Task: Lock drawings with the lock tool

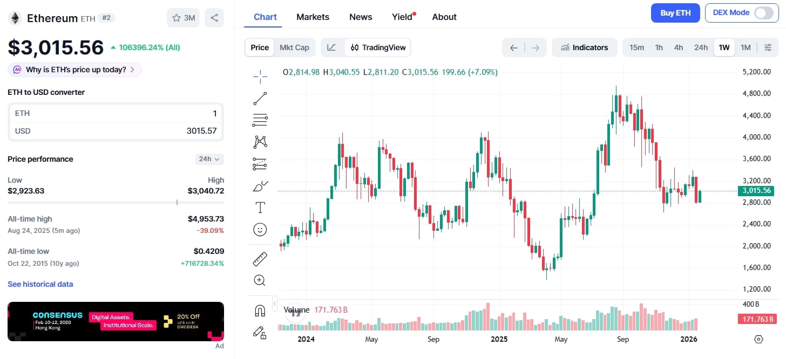Action: tap(260, 333)
